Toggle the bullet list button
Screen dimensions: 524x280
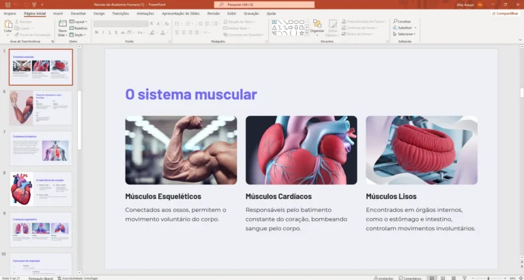(x=177, y=24)
